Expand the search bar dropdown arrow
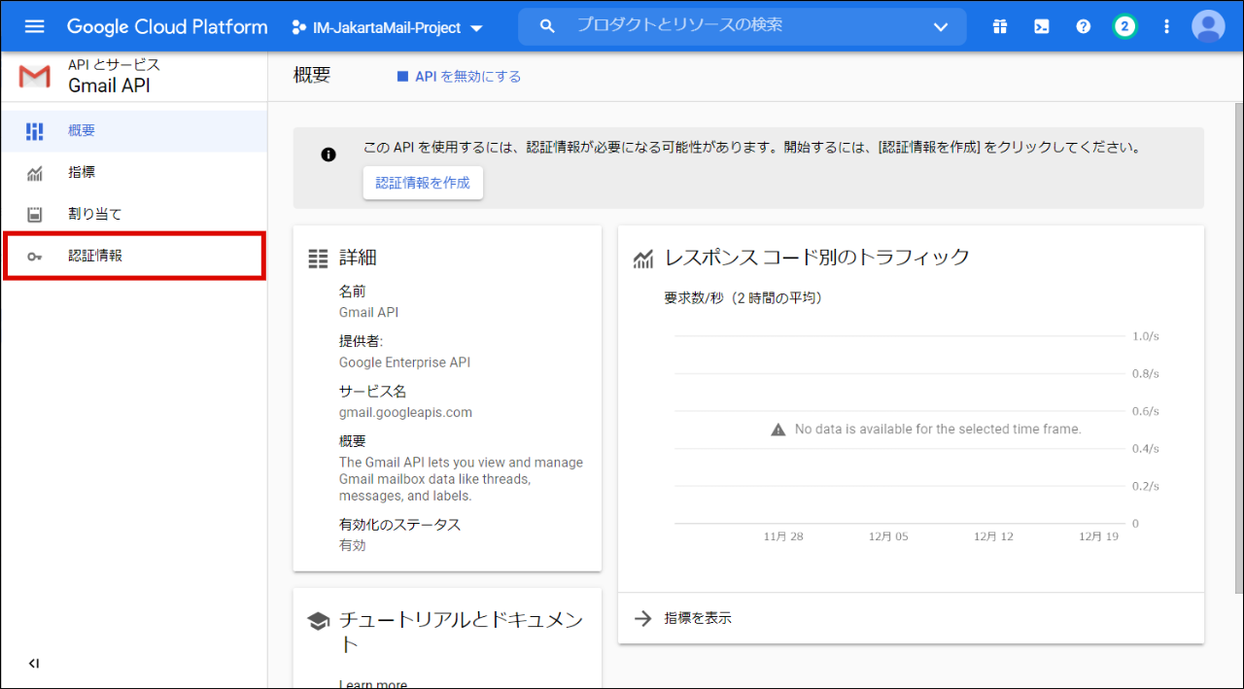This screenshot has height=689, width=1244. click(x=940, y=26)
